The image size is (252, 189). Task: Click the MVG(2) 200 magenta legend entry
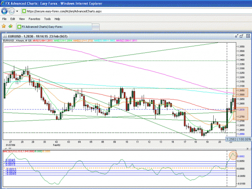coord(127,41)
